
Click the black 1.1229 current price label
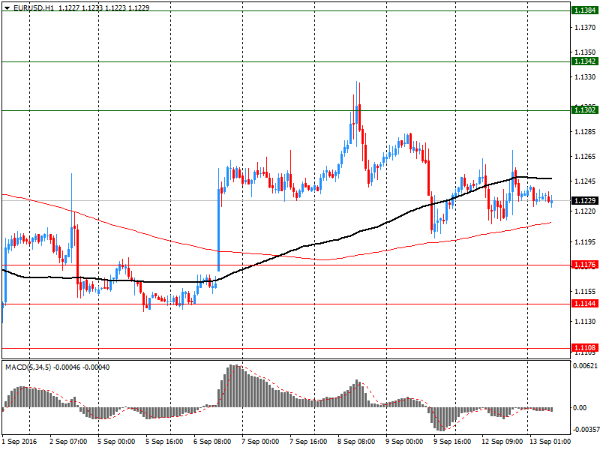tap(585, 200)
